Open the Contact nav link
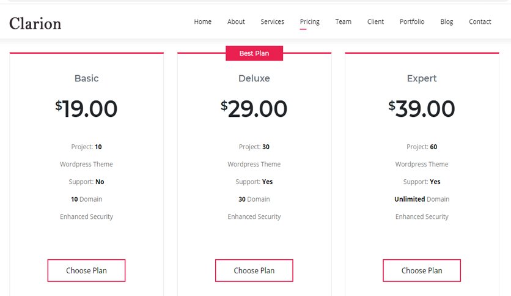This screenshot has height=296, width=511. pos(480,21)
